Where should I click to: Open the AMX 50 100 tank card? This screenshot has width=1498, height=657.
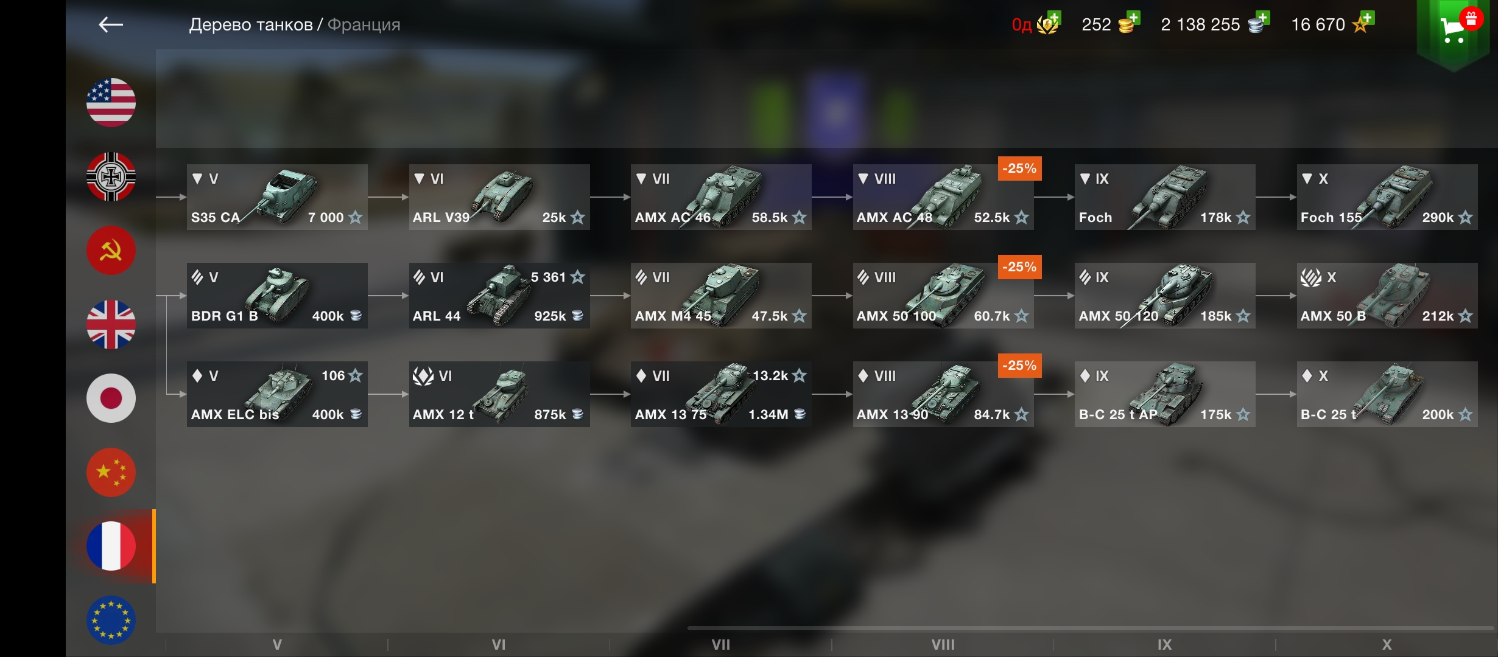[943, 296]
